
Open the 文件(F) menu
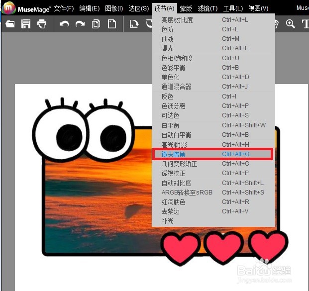tap(64, 8)
